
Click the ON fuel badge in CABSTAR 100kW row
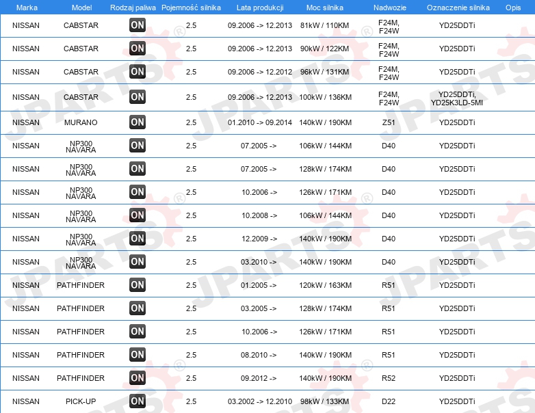138,97
